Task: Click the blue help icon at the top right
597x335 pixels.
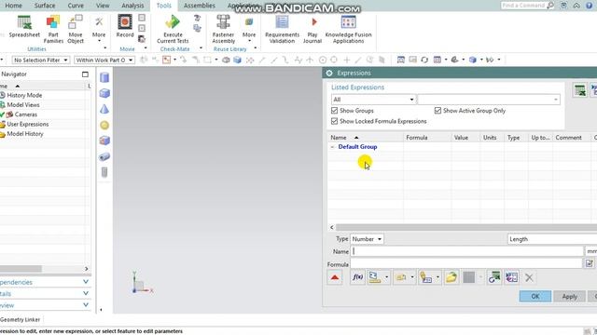Action: click(x=589, y=6)
